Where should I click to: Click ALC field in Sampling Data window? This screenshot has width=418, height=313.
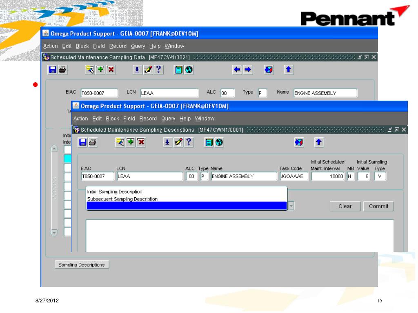227,93
